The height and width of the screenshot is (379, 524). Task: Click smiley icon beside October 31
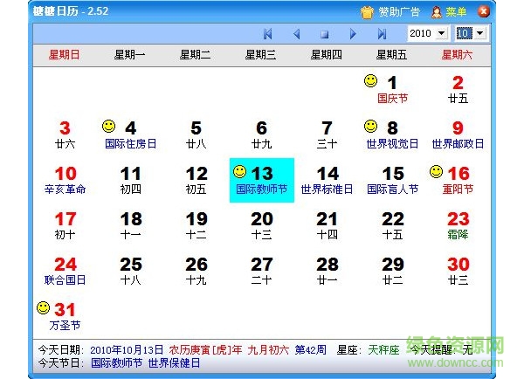(43, 307)
